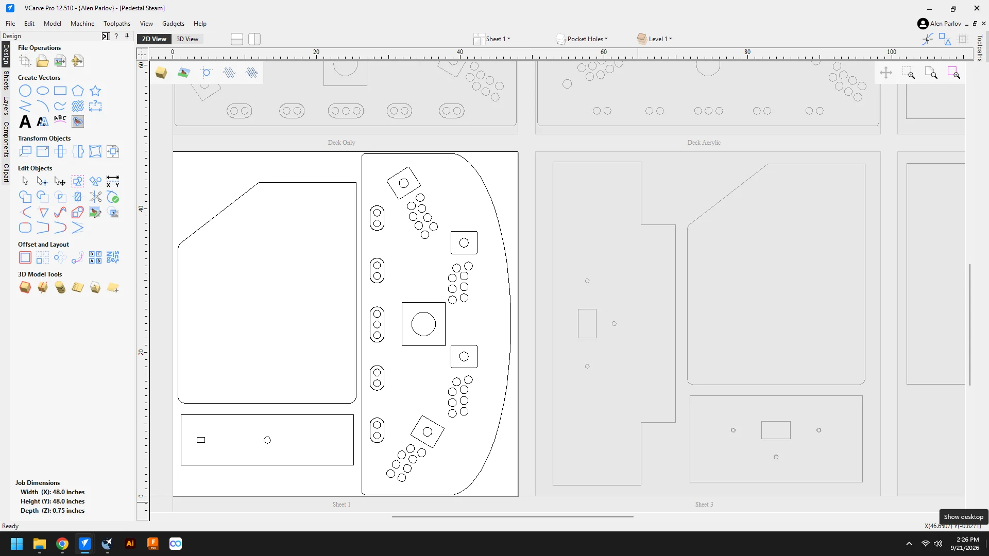Open the Fillet corner tool
This screenshot has height=556, width=989.
coord(25,228)
